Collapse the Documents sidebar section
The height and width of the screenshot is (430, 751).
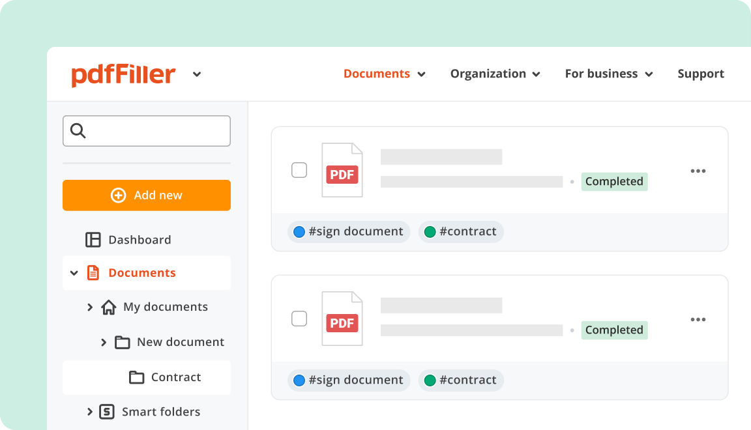click(74, 272)
